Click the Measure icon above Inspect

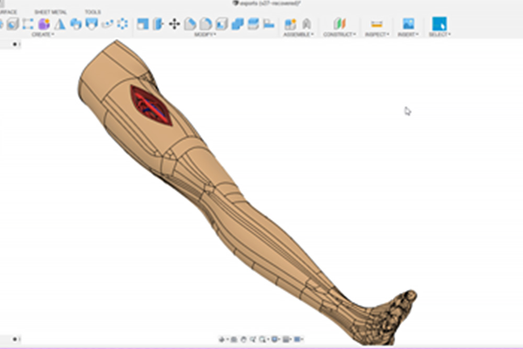[377, 24]
